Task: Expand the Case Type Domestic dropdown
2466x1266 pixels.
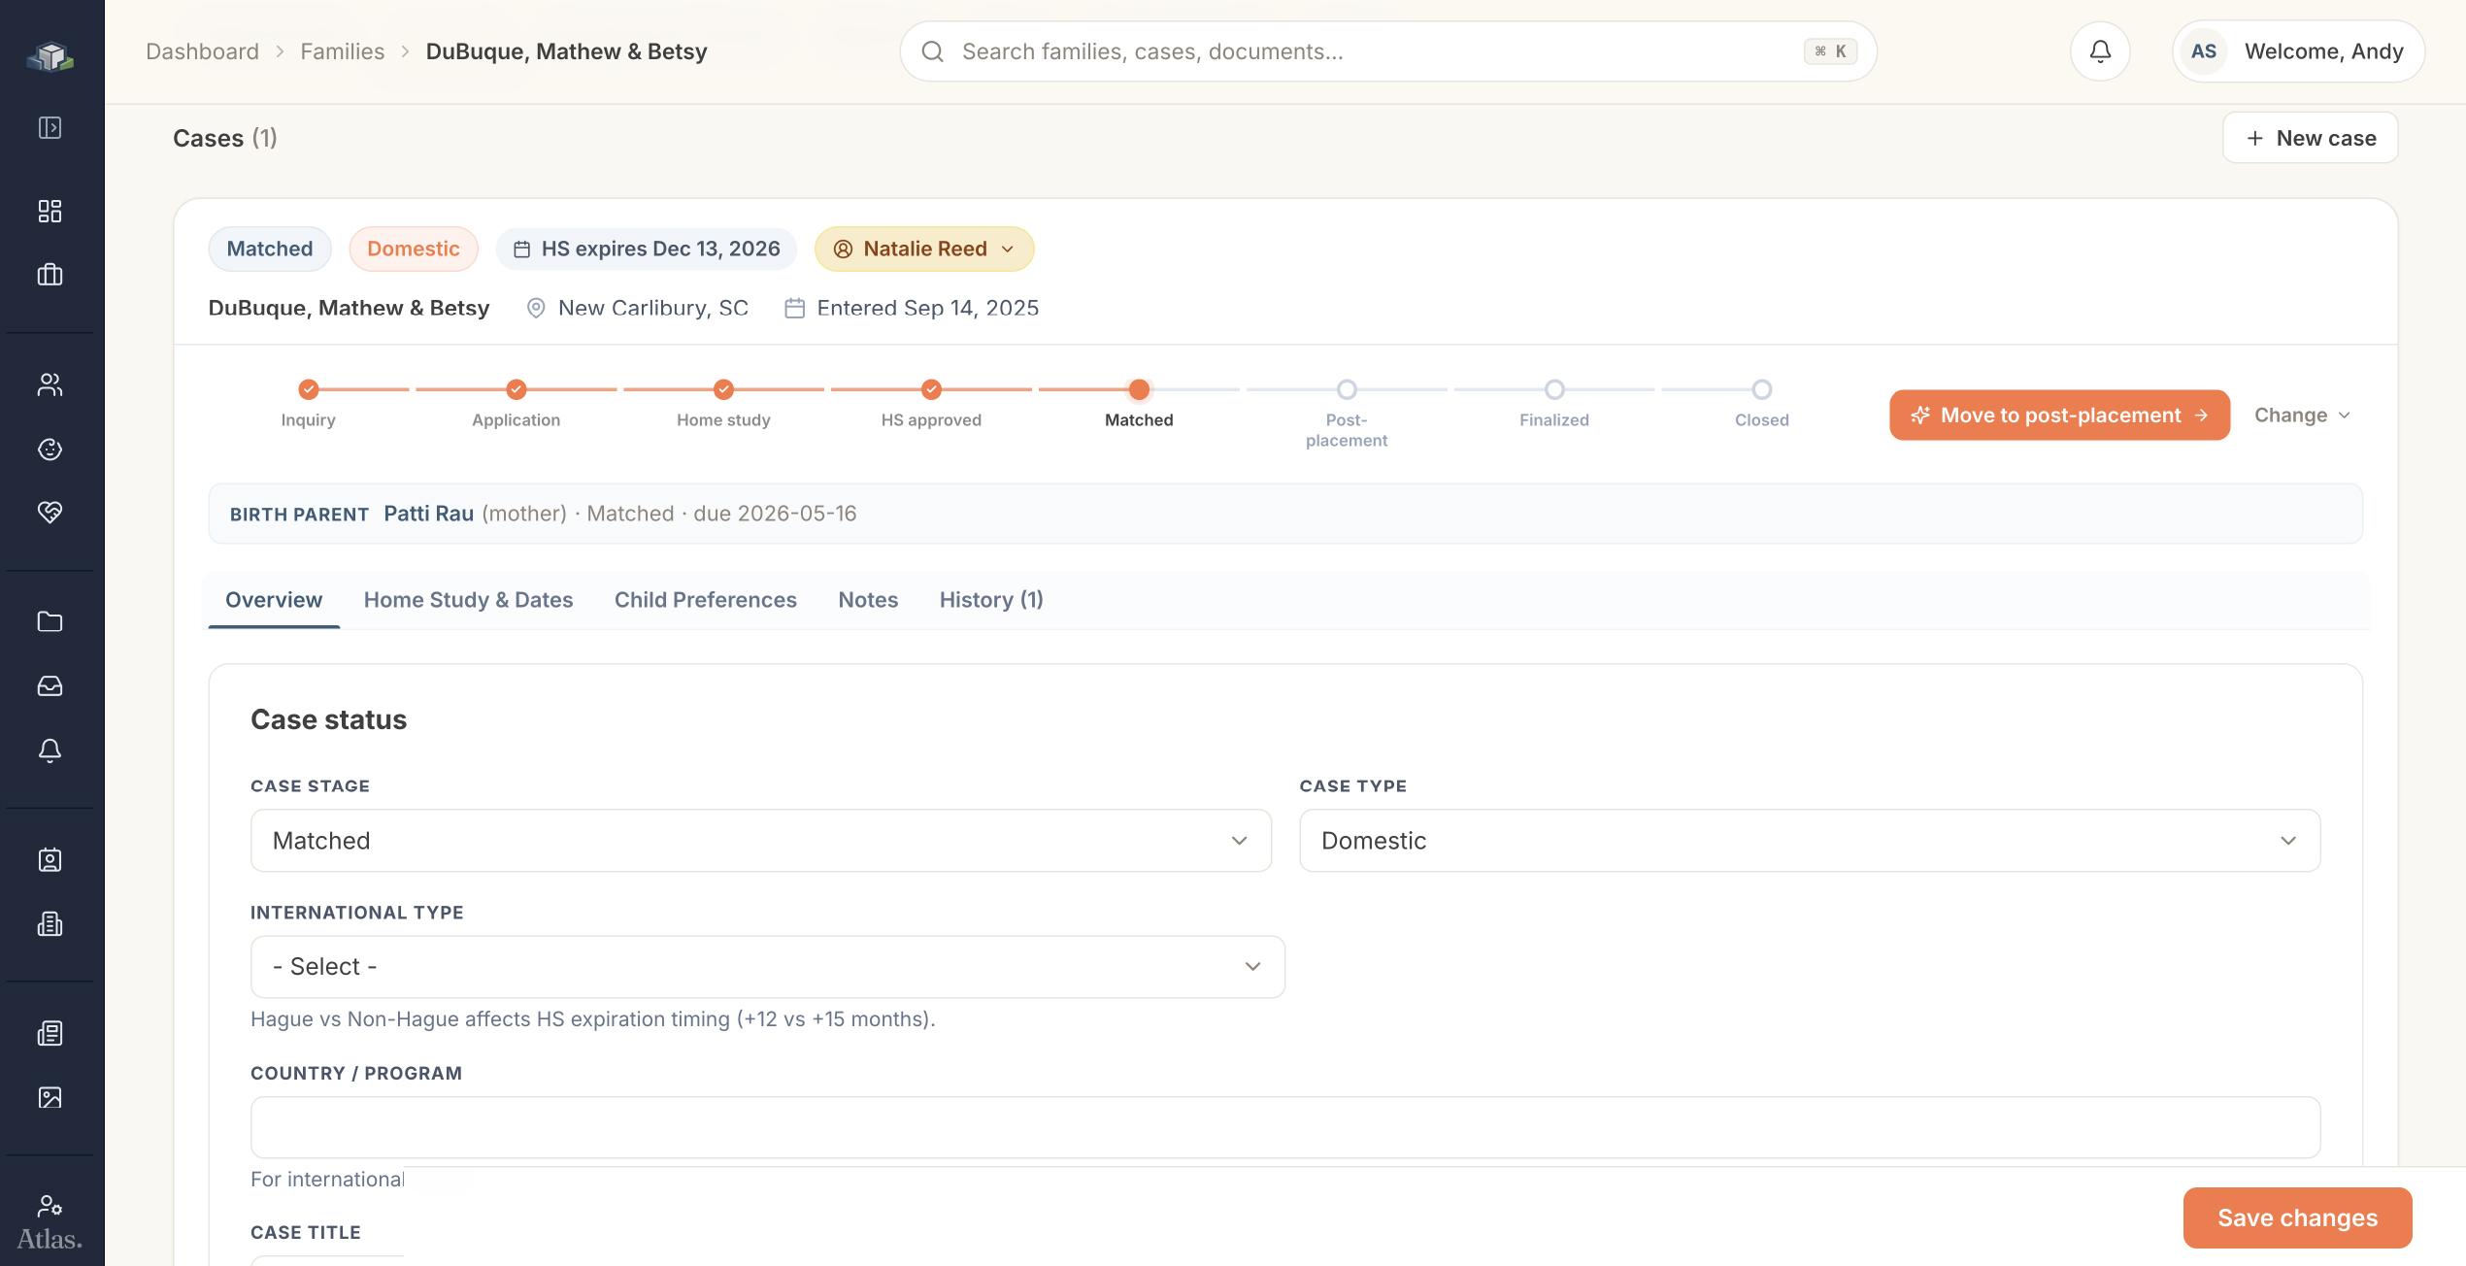Action: tap(1810, 841)
